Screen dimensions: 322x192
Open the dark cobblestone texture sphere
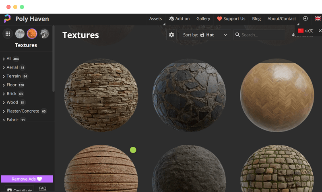(189, 95)
